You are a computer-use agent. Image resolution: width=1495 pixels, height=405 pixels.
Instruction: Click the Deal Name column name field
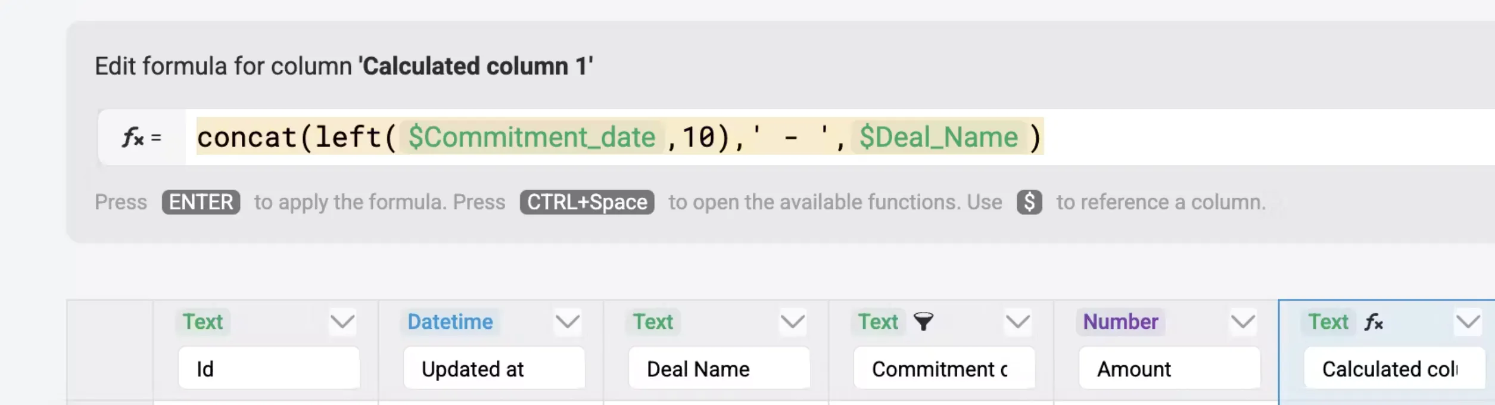[719, 369]
